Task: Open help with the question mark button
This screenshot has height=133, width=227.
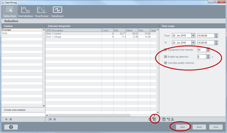Action: [11, 127]
